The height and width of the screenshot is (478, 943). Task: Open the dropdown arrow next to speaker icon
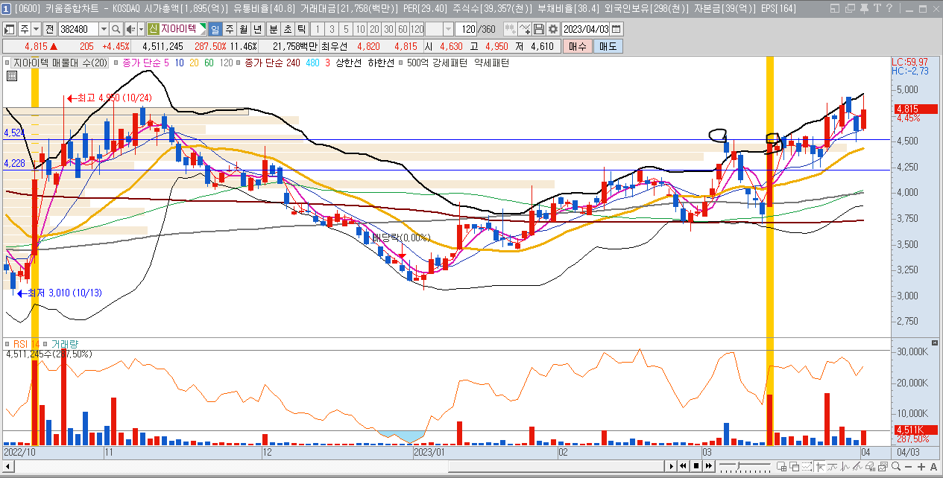[141, 29]
